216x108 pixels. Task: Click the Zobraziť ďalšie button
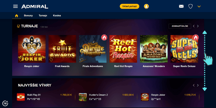point(180,26)
